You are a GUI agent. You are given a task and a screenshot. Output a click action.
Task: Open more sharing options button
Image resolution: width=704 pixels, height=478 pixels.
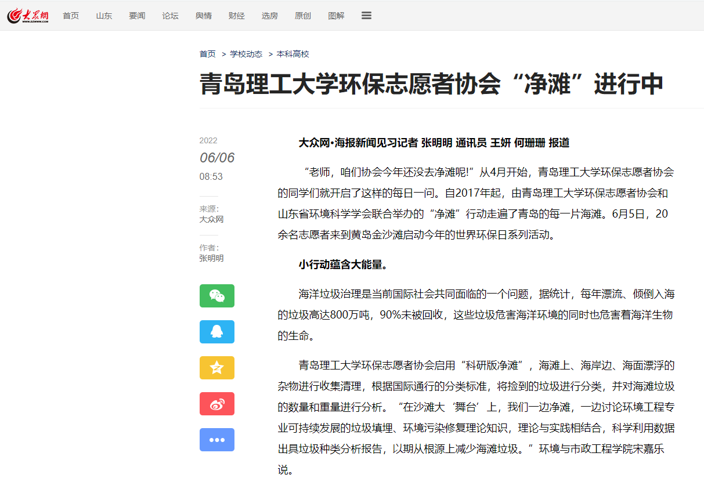point(217,440)
